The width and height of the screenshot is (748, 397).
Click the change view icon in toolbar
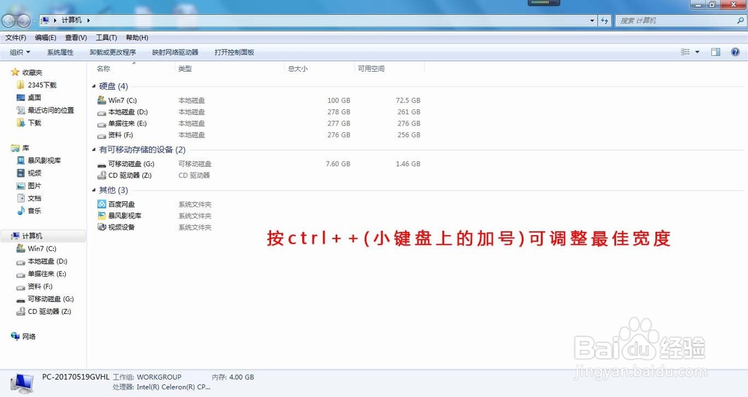(x=685, y=52)
